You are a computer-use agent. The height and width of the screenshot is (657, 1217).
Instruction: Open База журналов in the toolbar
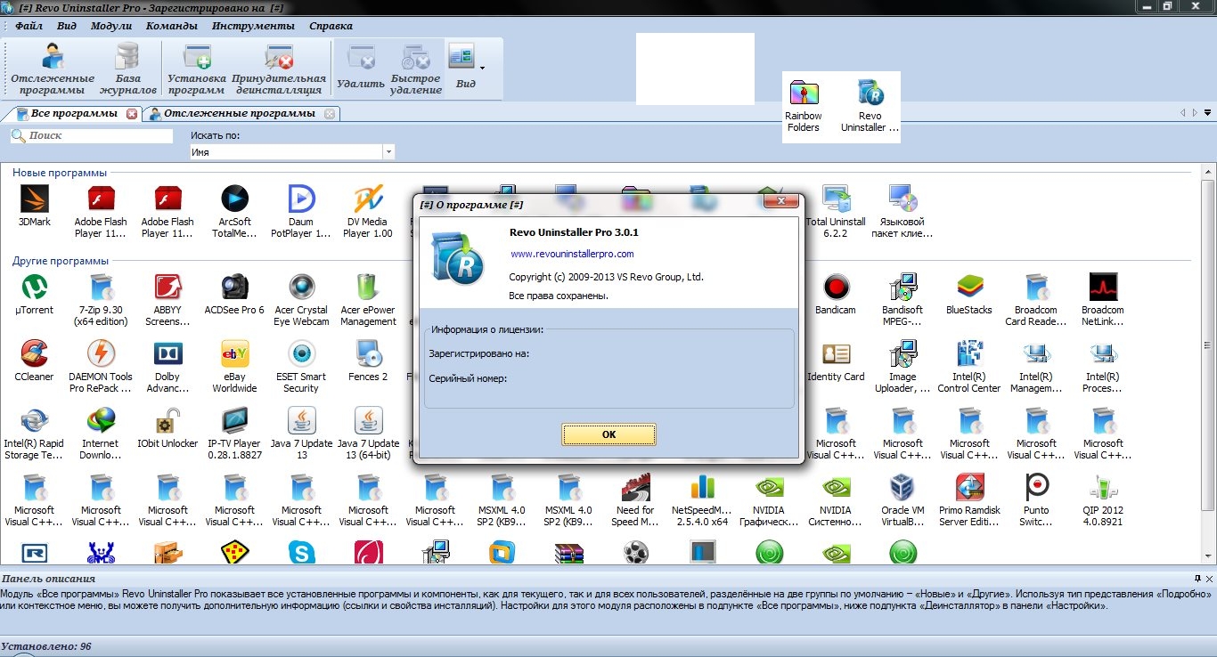coord(128,70)
